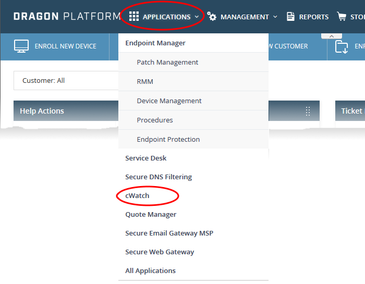The height and width of the screenshot is (284, 365).
Task: Expand the Applications chevron arrow
Action: [197, 17]
